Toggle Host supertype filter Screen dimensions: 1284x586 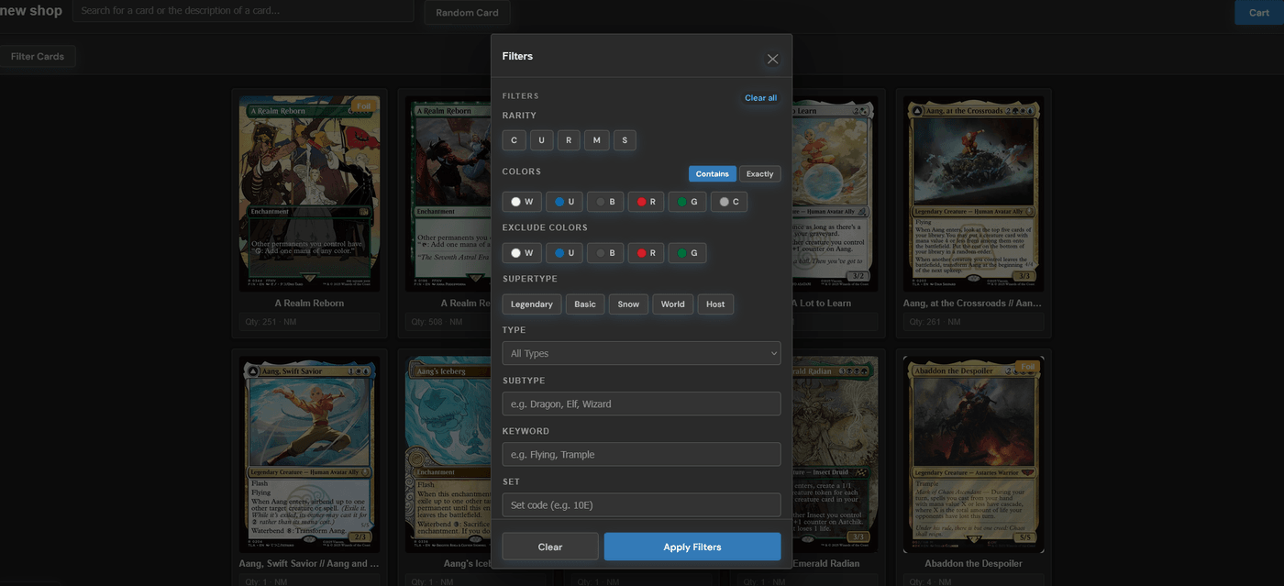pyautogui.click(x=715, y=304)
